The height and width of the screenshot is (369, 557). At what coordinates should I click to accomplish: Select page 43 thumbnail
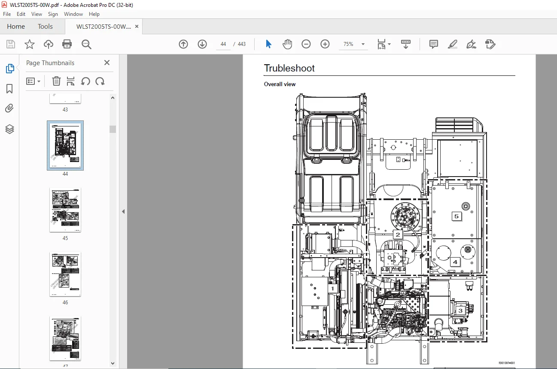[x=65, y=99]
